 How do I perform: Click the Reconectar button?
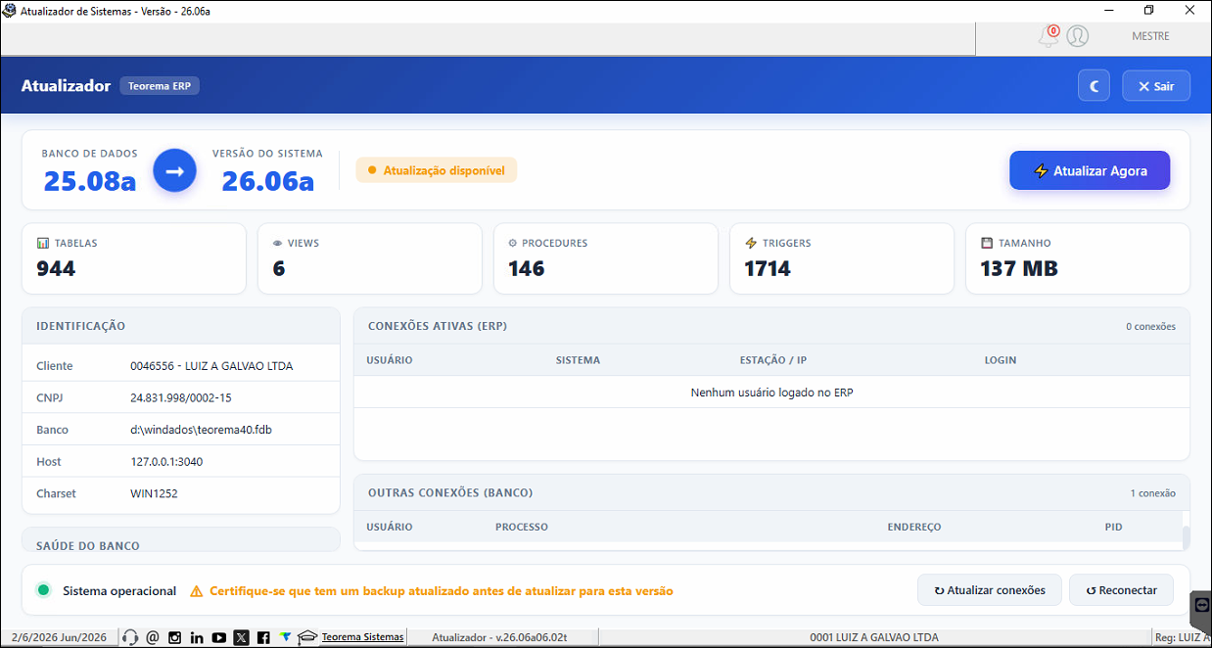click(1121, 590)
